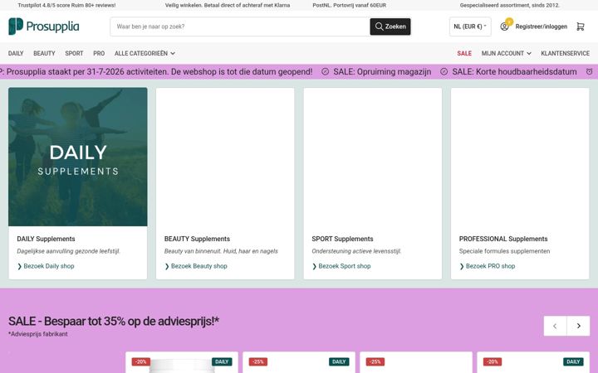Click Registreer/inloggen link
Screen dimensions: 598x373
[x=542, y=27]
